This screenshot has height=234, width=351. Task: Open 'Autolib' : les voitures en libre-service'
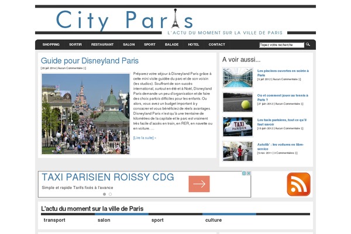point(280,147)
